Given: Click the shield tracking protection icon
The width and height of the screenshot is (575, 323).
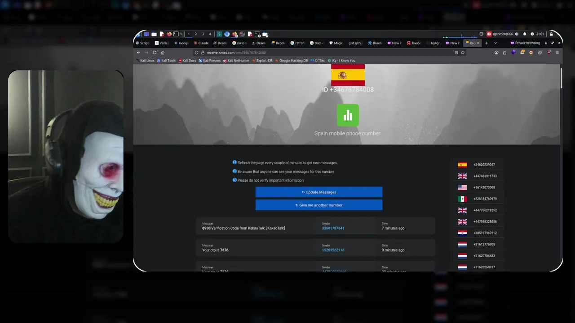Looking at the screenshot, I should (196, 52).
